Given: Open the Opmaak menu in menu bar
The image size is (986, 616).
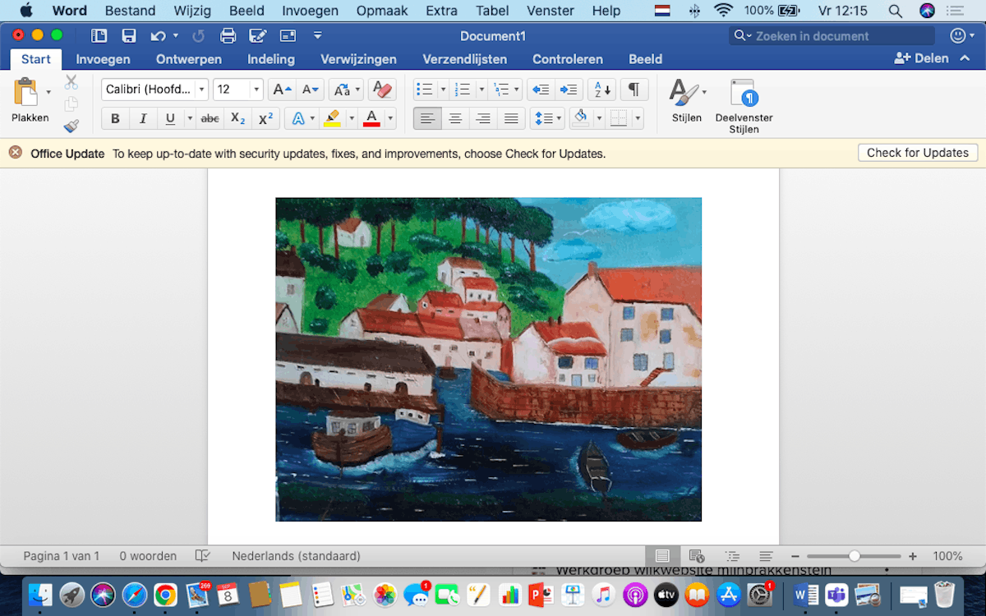Looking at the screenshot, I should pos(382,11).
